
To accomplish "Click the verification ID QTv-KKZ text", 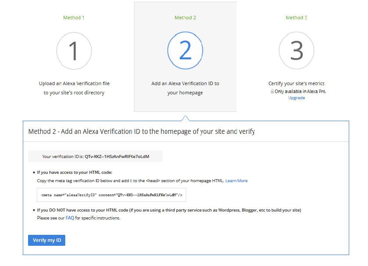I will coord(117,156).
